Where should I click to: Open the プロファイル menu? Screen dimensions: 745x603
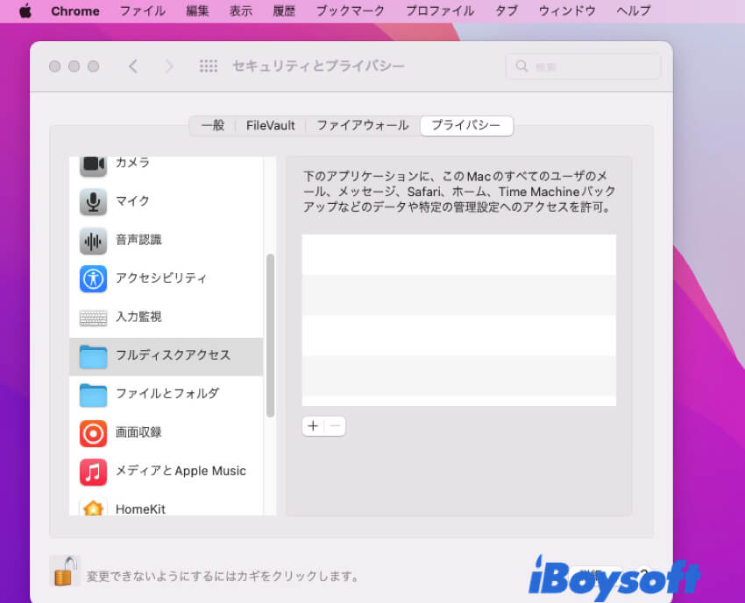(x=440, y=11)
